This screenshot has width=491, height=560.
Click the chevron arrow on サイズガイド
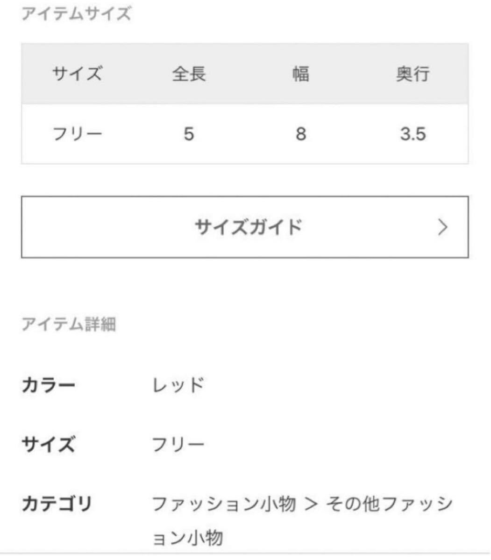[443, 227]
